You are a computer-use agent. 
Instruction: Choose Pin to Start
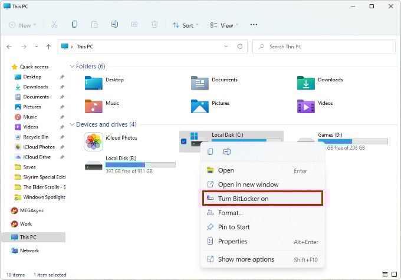coord(262,227)
